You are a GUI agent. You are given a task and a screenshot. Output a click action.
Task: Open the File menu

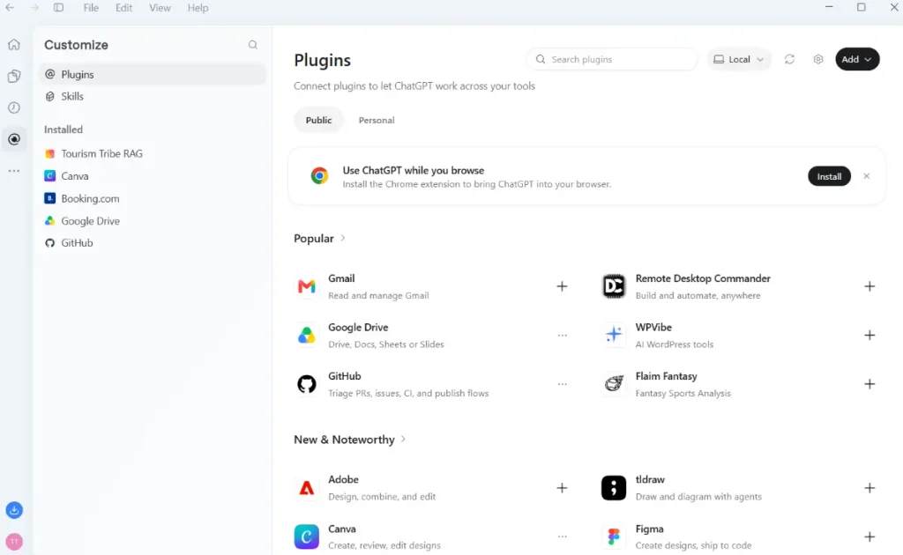point(91,8)
